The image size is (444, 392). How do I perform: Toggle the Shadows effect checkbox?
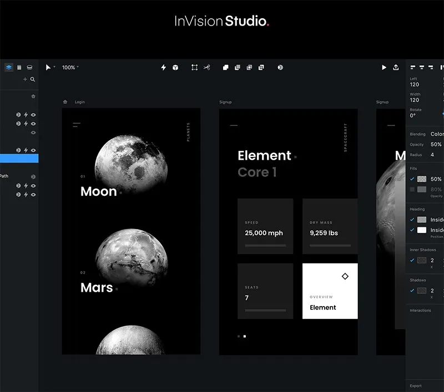(411, 290)
